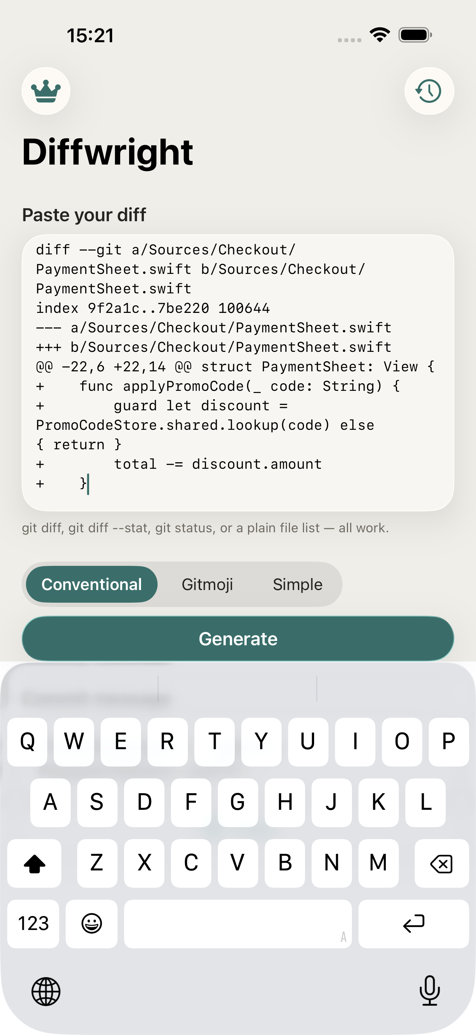Screen dimensions: 476x1035
Task: Tap the A key
Action: pos(50,802)
